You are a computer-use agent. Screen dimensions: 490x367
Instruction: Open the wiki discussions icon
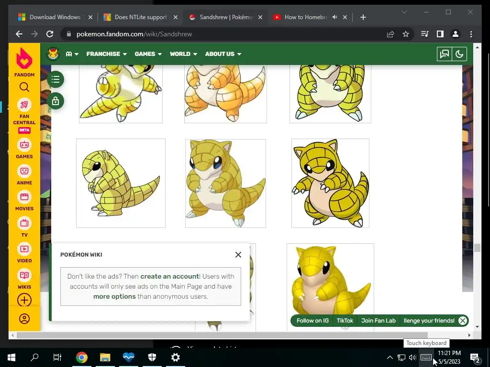coord(444,54)
